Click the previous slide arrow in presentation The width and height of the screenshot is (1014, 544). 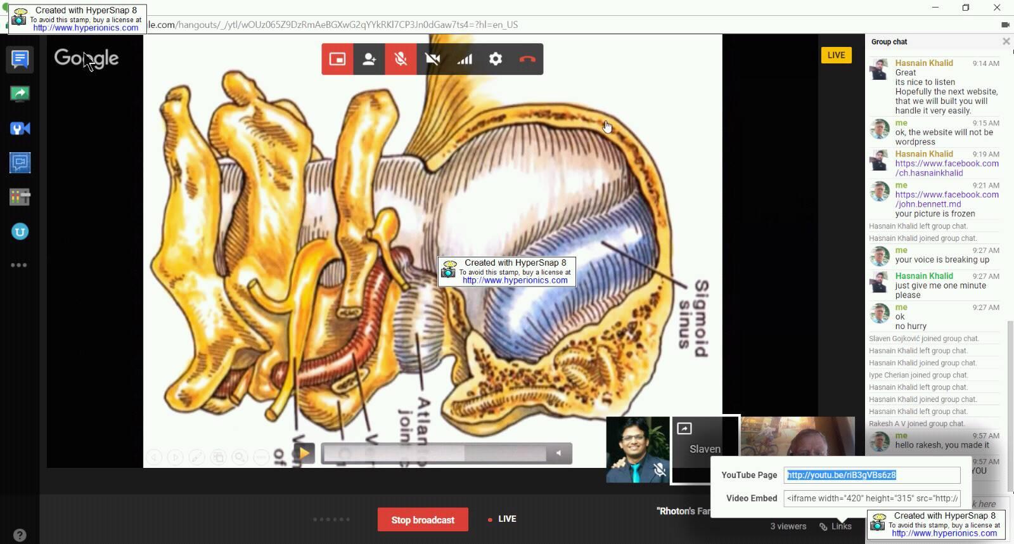[155, 457]
